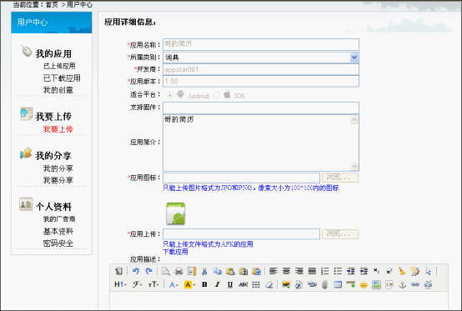The image size is (462, 311).
Task: Click the paste as plain text icon
Action: click(x=244, y=271)
